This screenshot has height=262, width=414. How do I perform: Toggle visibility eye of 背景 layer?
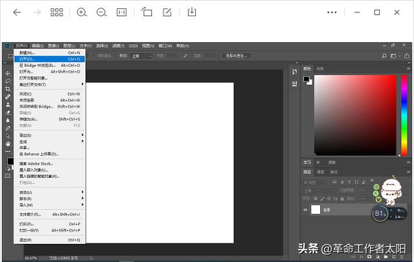tap(306, 210)
